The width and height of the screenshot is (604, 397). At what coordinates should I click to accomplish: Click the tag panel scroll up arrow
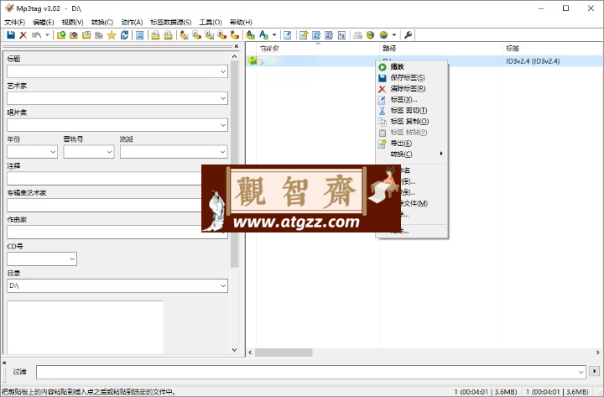(x=235, y=56)
